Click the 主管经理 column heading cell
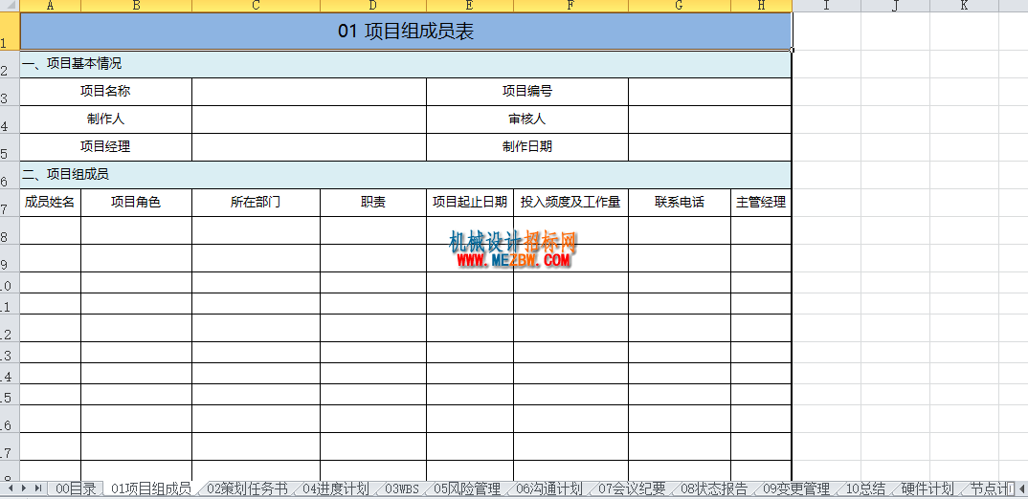 pyautogui.click(x=761, y=203)
